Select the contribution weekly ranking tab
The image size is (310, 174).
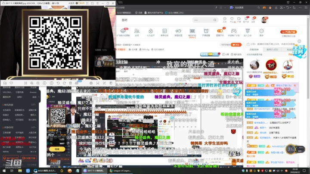(254, 50)
